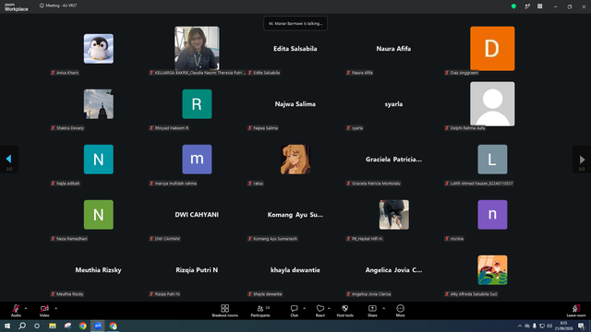Select Rhisyad Hakeem R's teal R avatar
This screenshot has width=591, height=332.
[x=197, y=104]
